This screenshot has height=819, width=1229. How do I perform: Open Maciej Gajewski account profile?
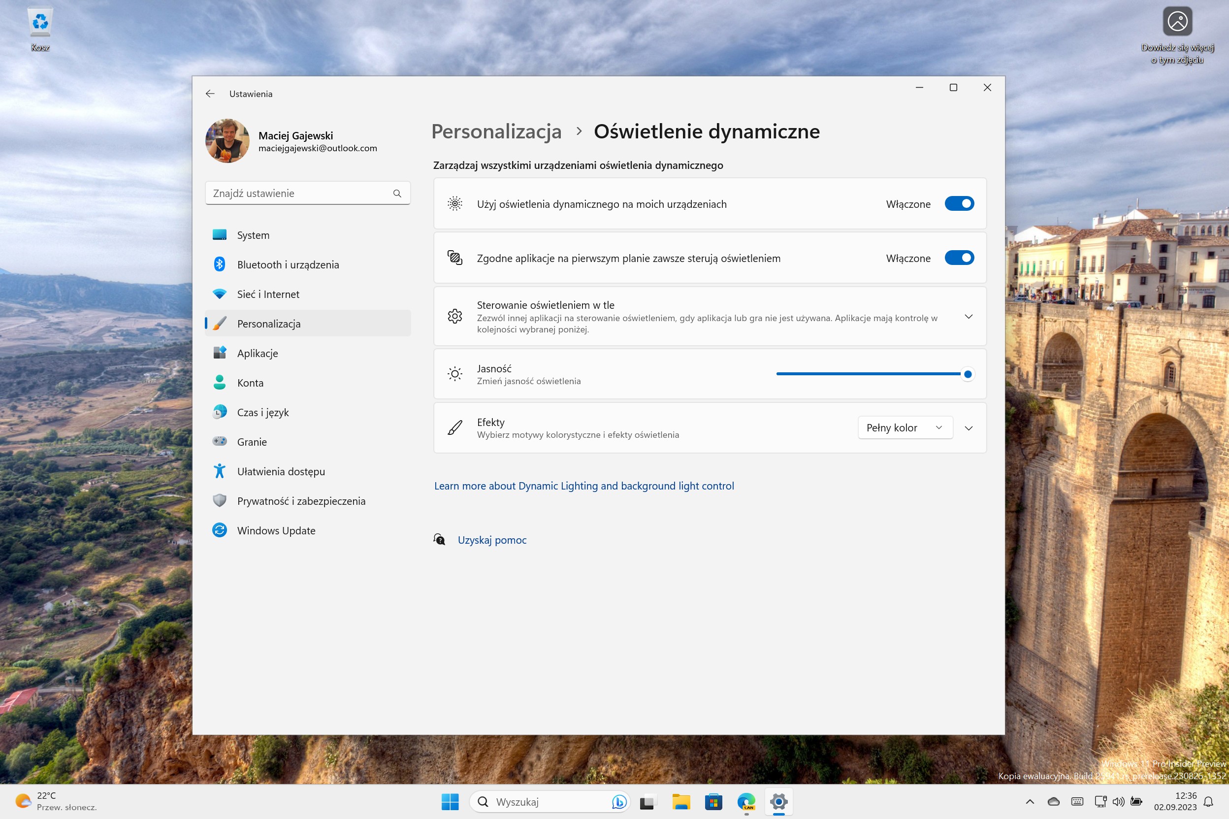[291, 141]
